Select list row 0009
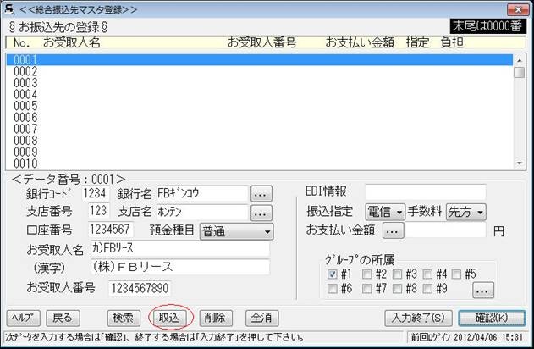The image size is (534, 349). click(x=260, y=152)
